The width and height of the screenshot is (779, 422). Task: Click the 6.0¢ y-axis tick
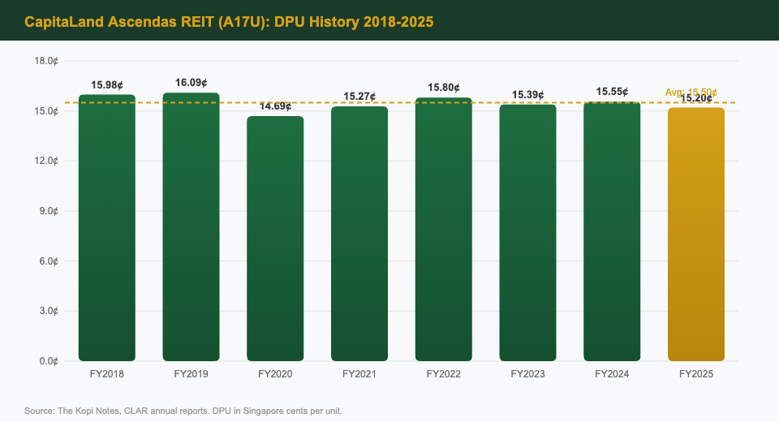point(49,261)
